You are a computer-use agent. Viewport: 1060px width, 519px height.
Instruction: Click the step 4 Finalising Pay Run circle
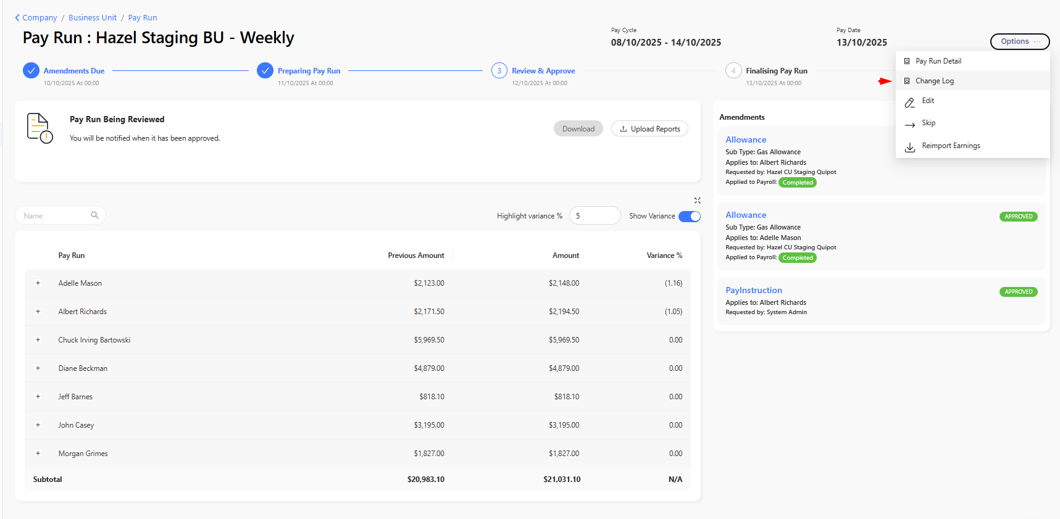733,70
